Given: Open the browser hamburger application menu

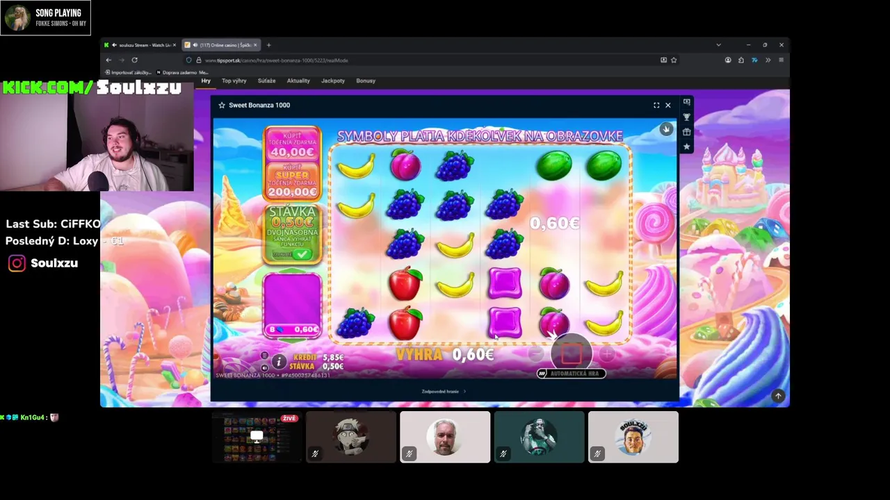Looking at the screenshot, I should [x=781, y=60].
